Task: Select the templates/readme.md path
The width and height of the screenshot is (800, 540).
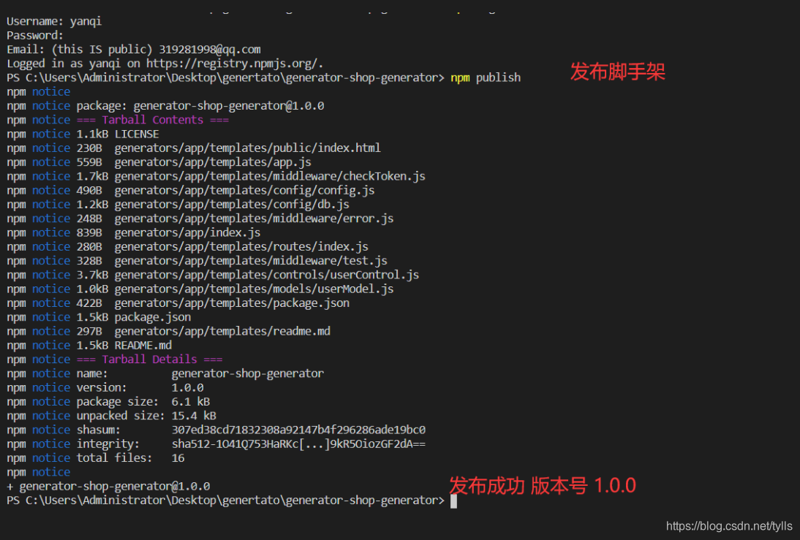Action: click(222, 332)
